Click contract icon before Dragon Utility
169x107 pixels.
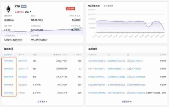128,61
